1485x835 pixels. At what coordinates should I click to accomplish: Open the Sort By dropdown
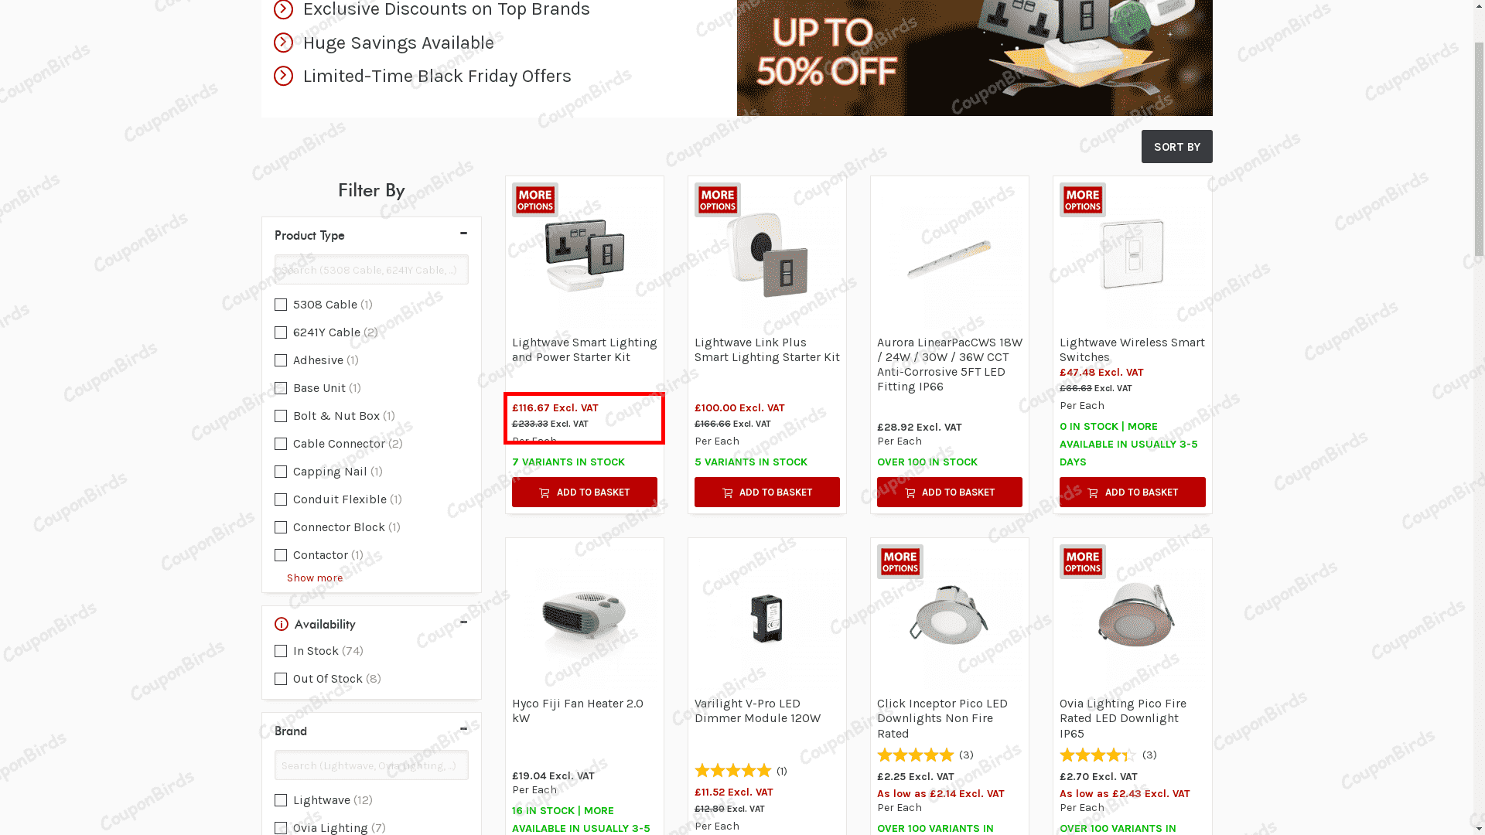[x=1176, y=147]
